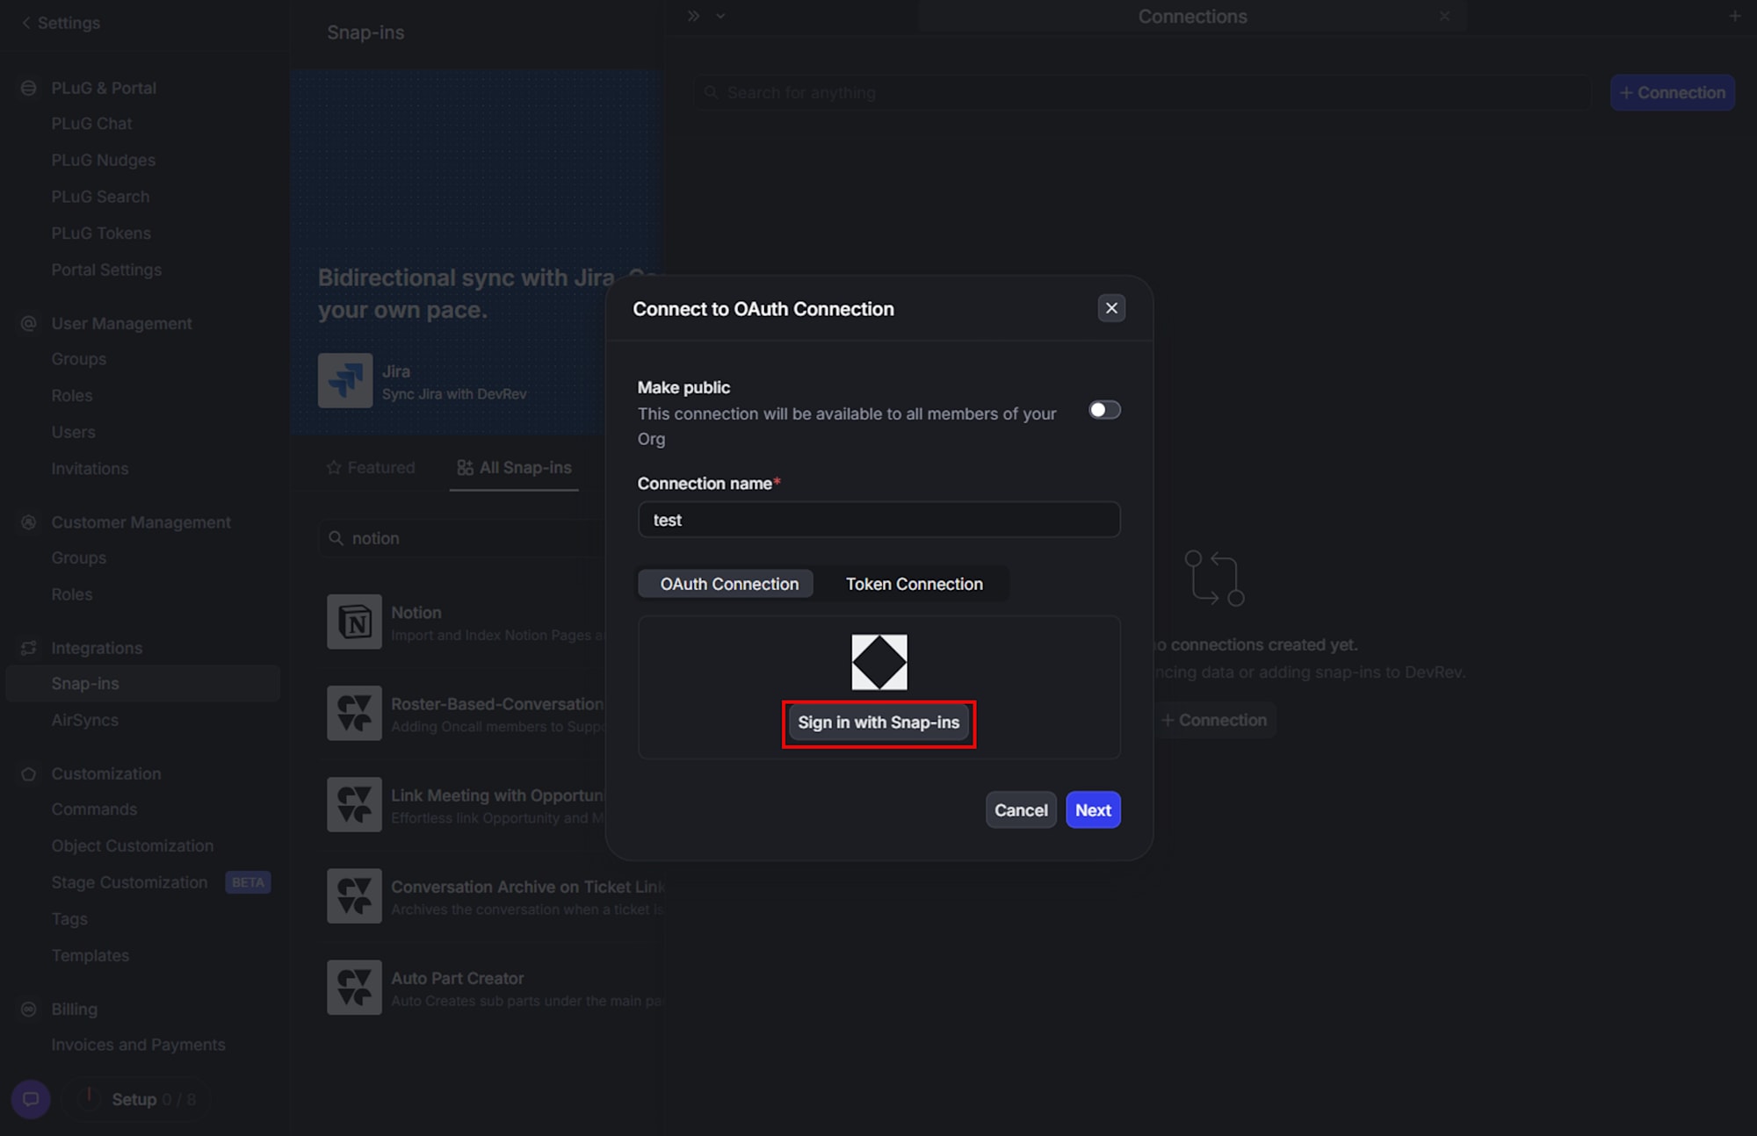Click the PLuG & Portal globe icon
Image resolution: width=1757 pixels, height=1136 pixels.
pyautogui.click(x=29, y=88)
